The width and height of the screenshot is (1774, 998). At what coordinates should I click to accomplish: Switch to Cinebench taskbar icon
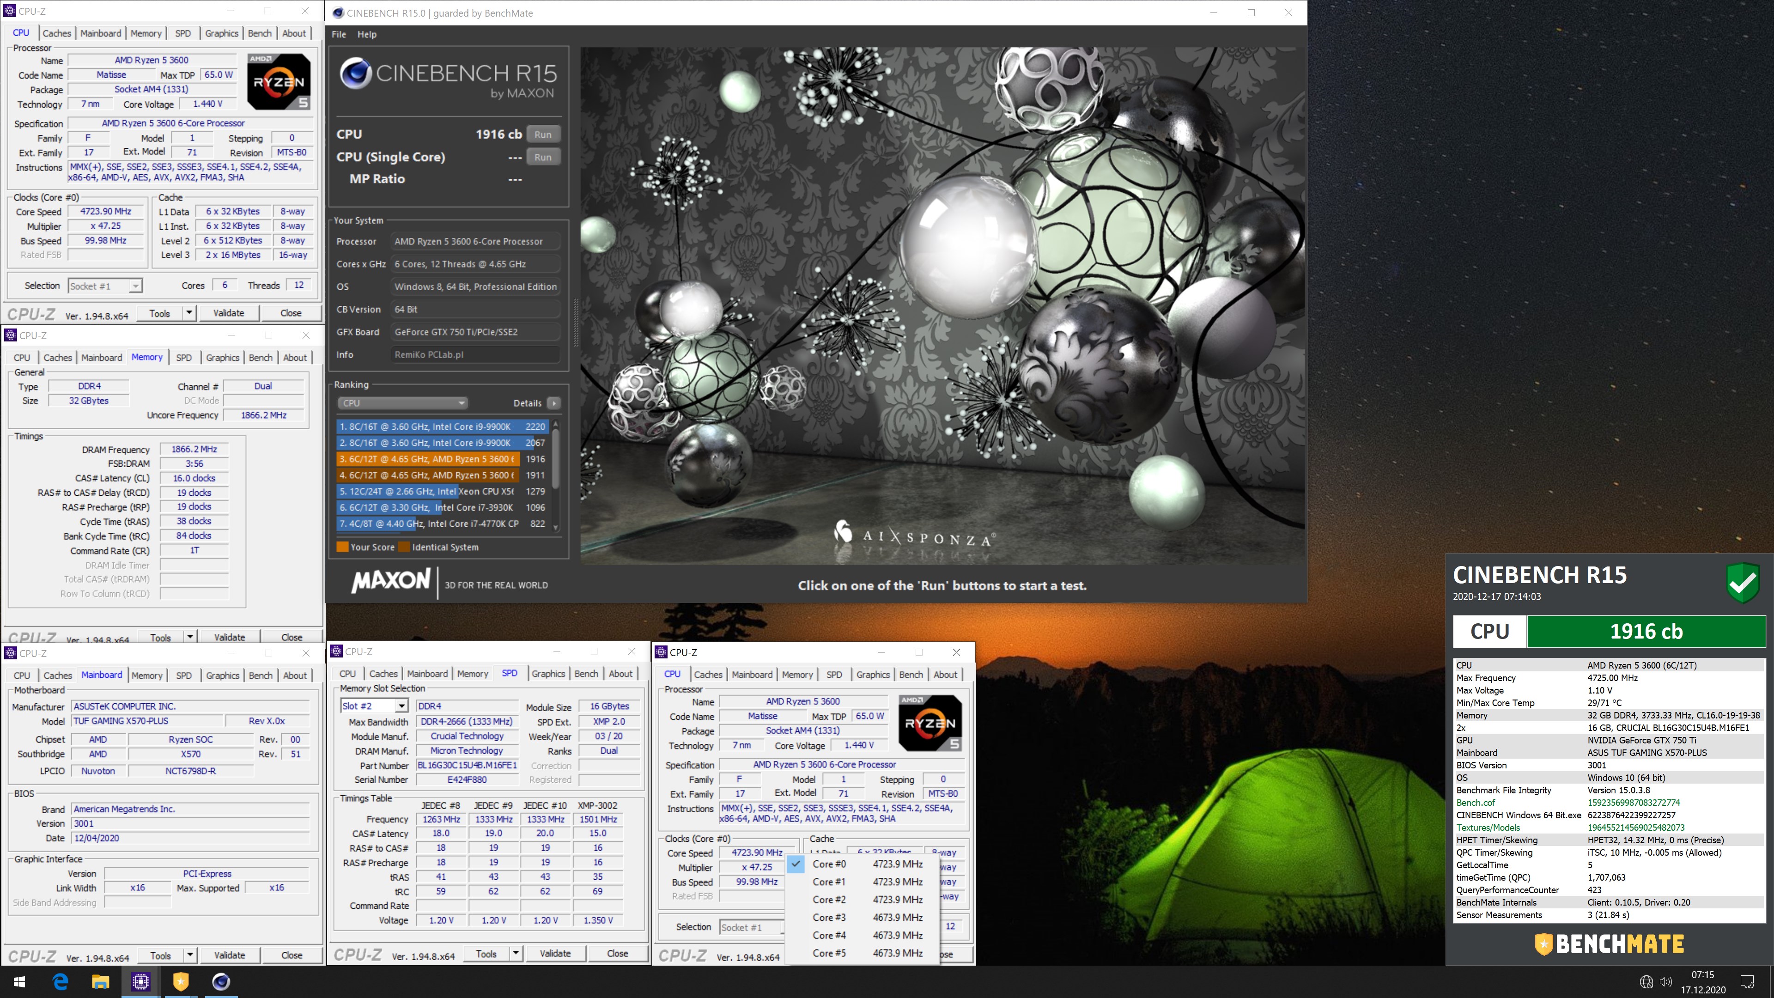click(220, 981)
